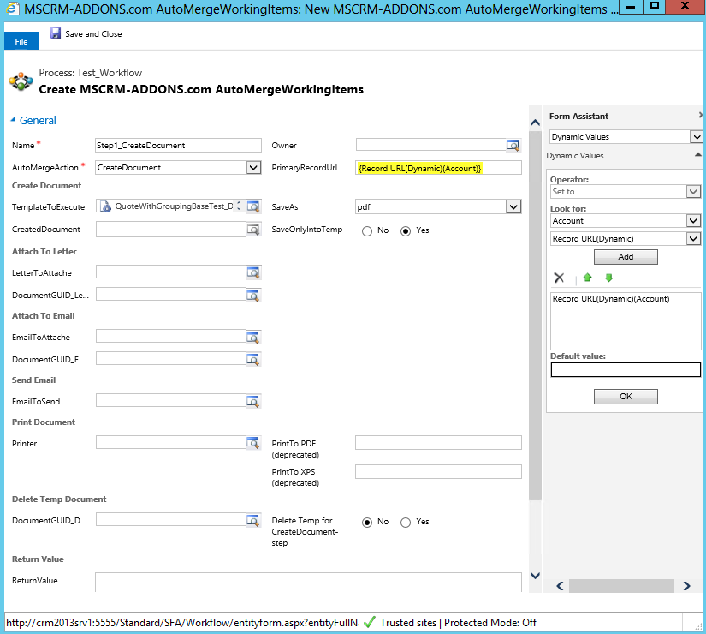706x634 pixels.
Task: Click the Default value input field
Action: click(626, 370)
